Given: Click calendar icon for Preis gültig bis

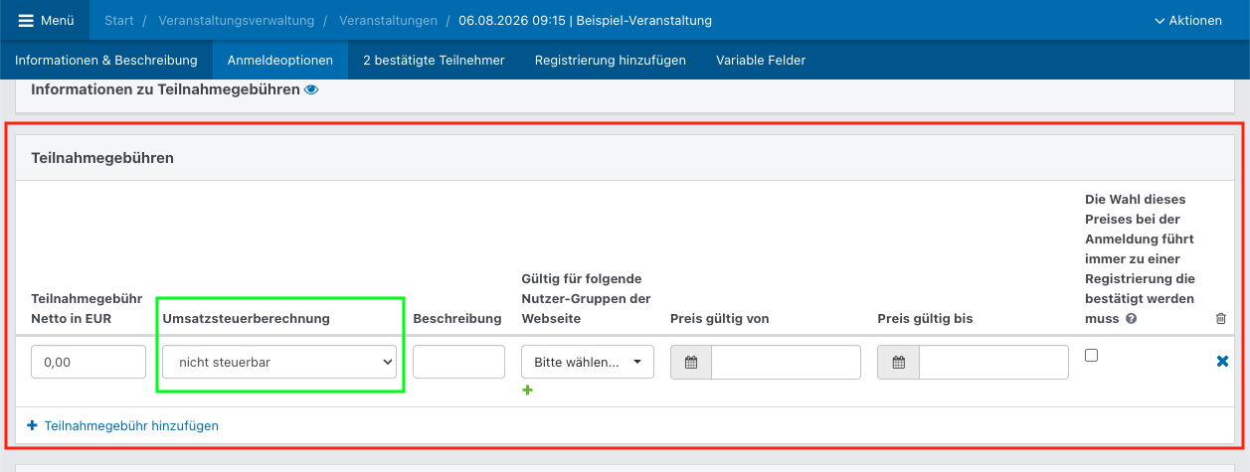Looking at the screenshot, I should [898, 362].
